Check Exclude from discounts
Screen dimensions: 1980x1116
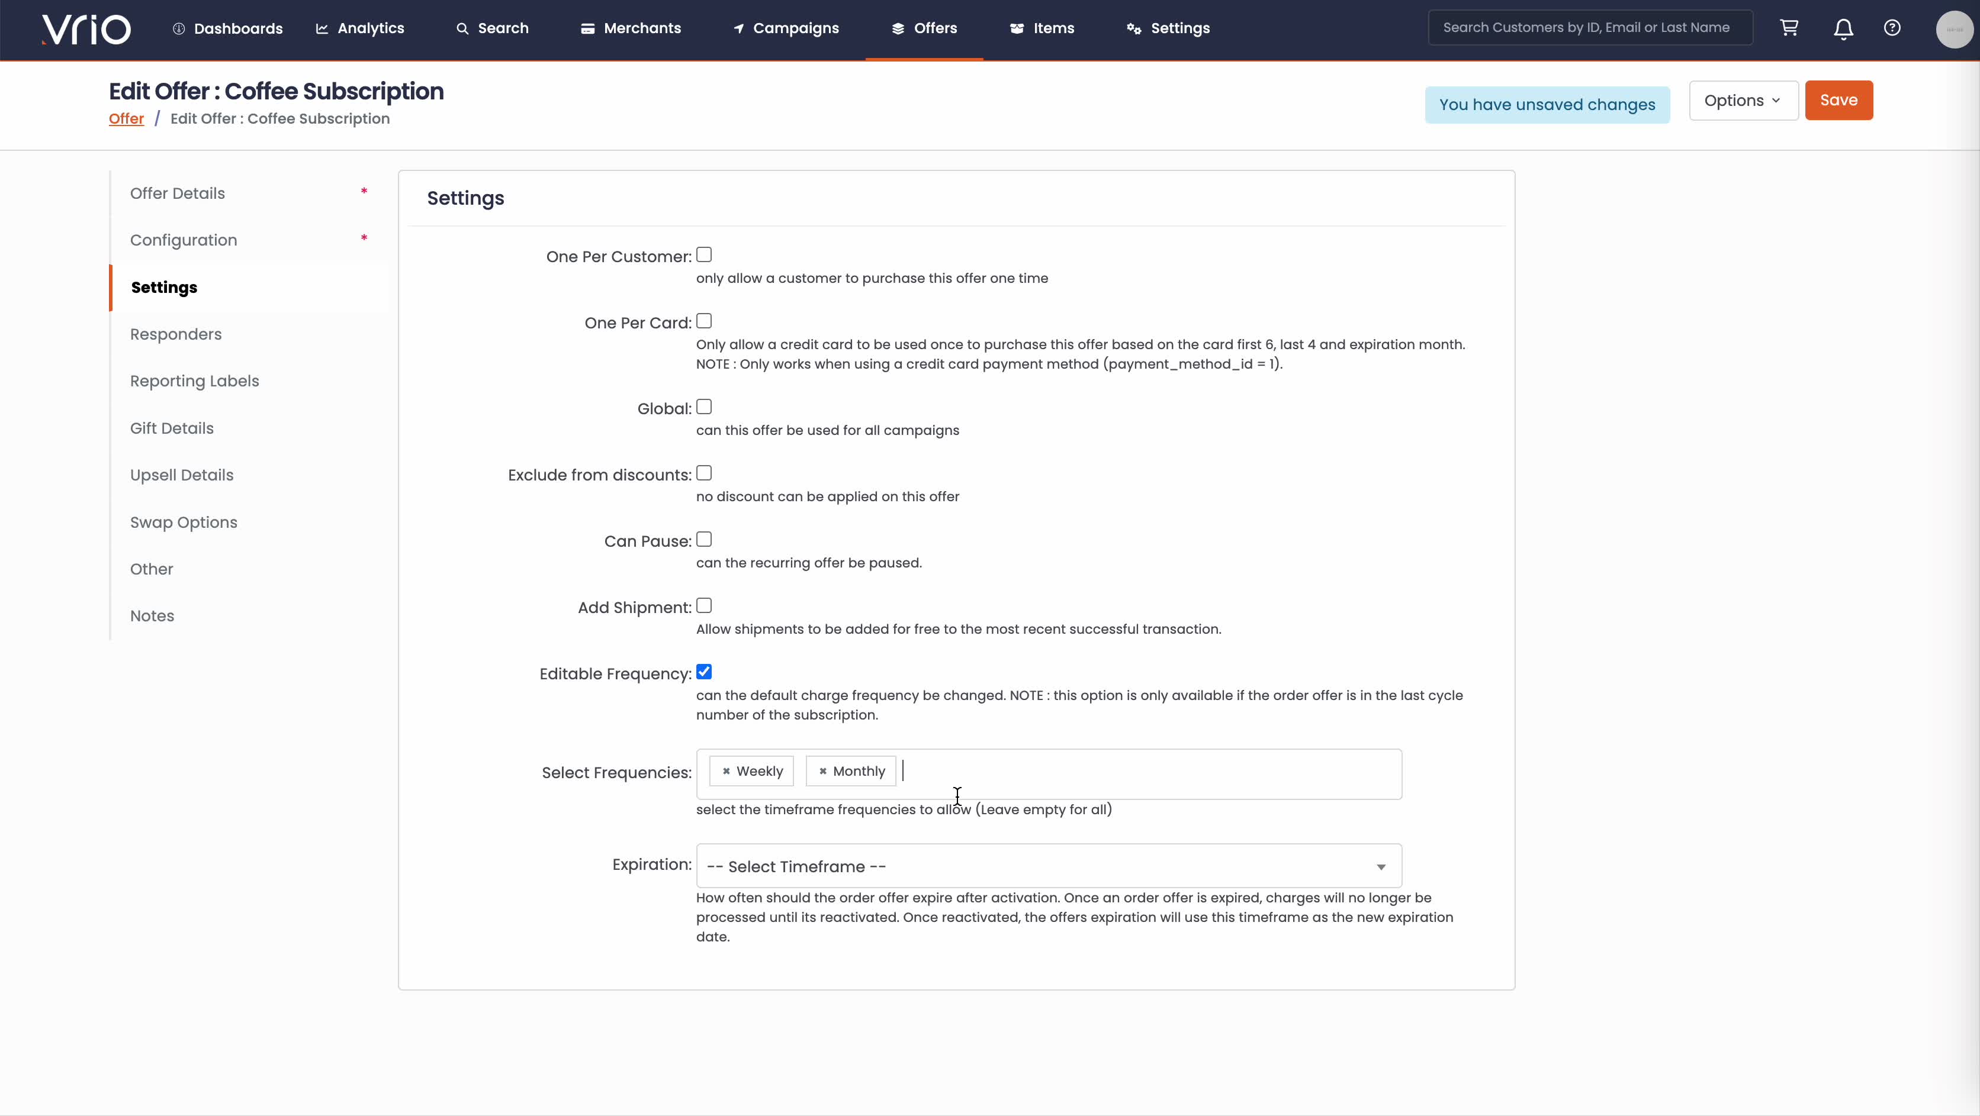point(704,473)
